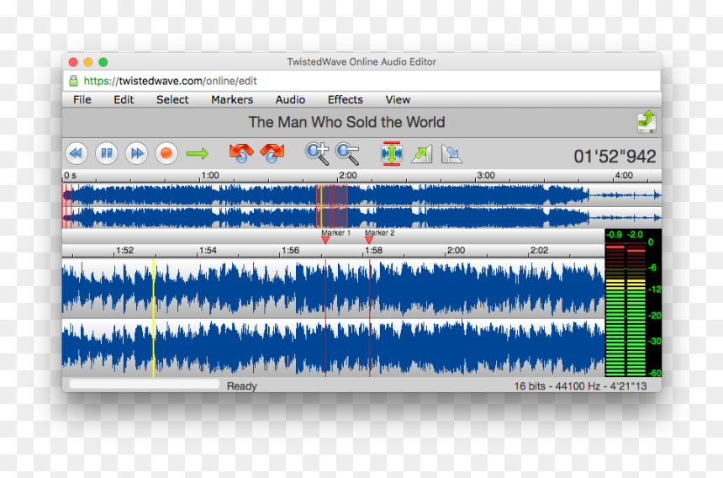This screenshot has height=478, width=723.
Task: Click the green arrow toolbar icon
Action: click(x=198, y=154)
